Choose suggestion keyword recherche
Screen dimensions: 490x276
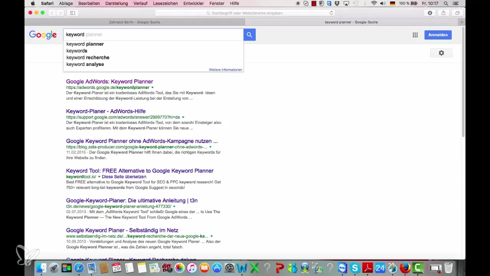[153, 58]
